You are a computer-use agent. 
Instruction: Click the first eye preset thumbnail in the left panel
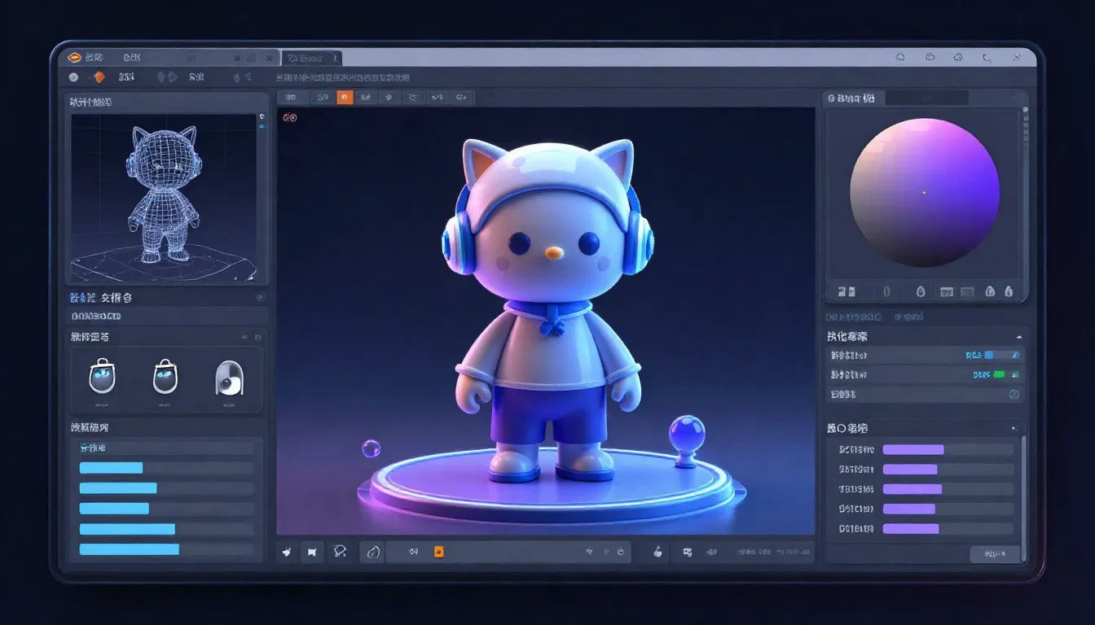101,378
